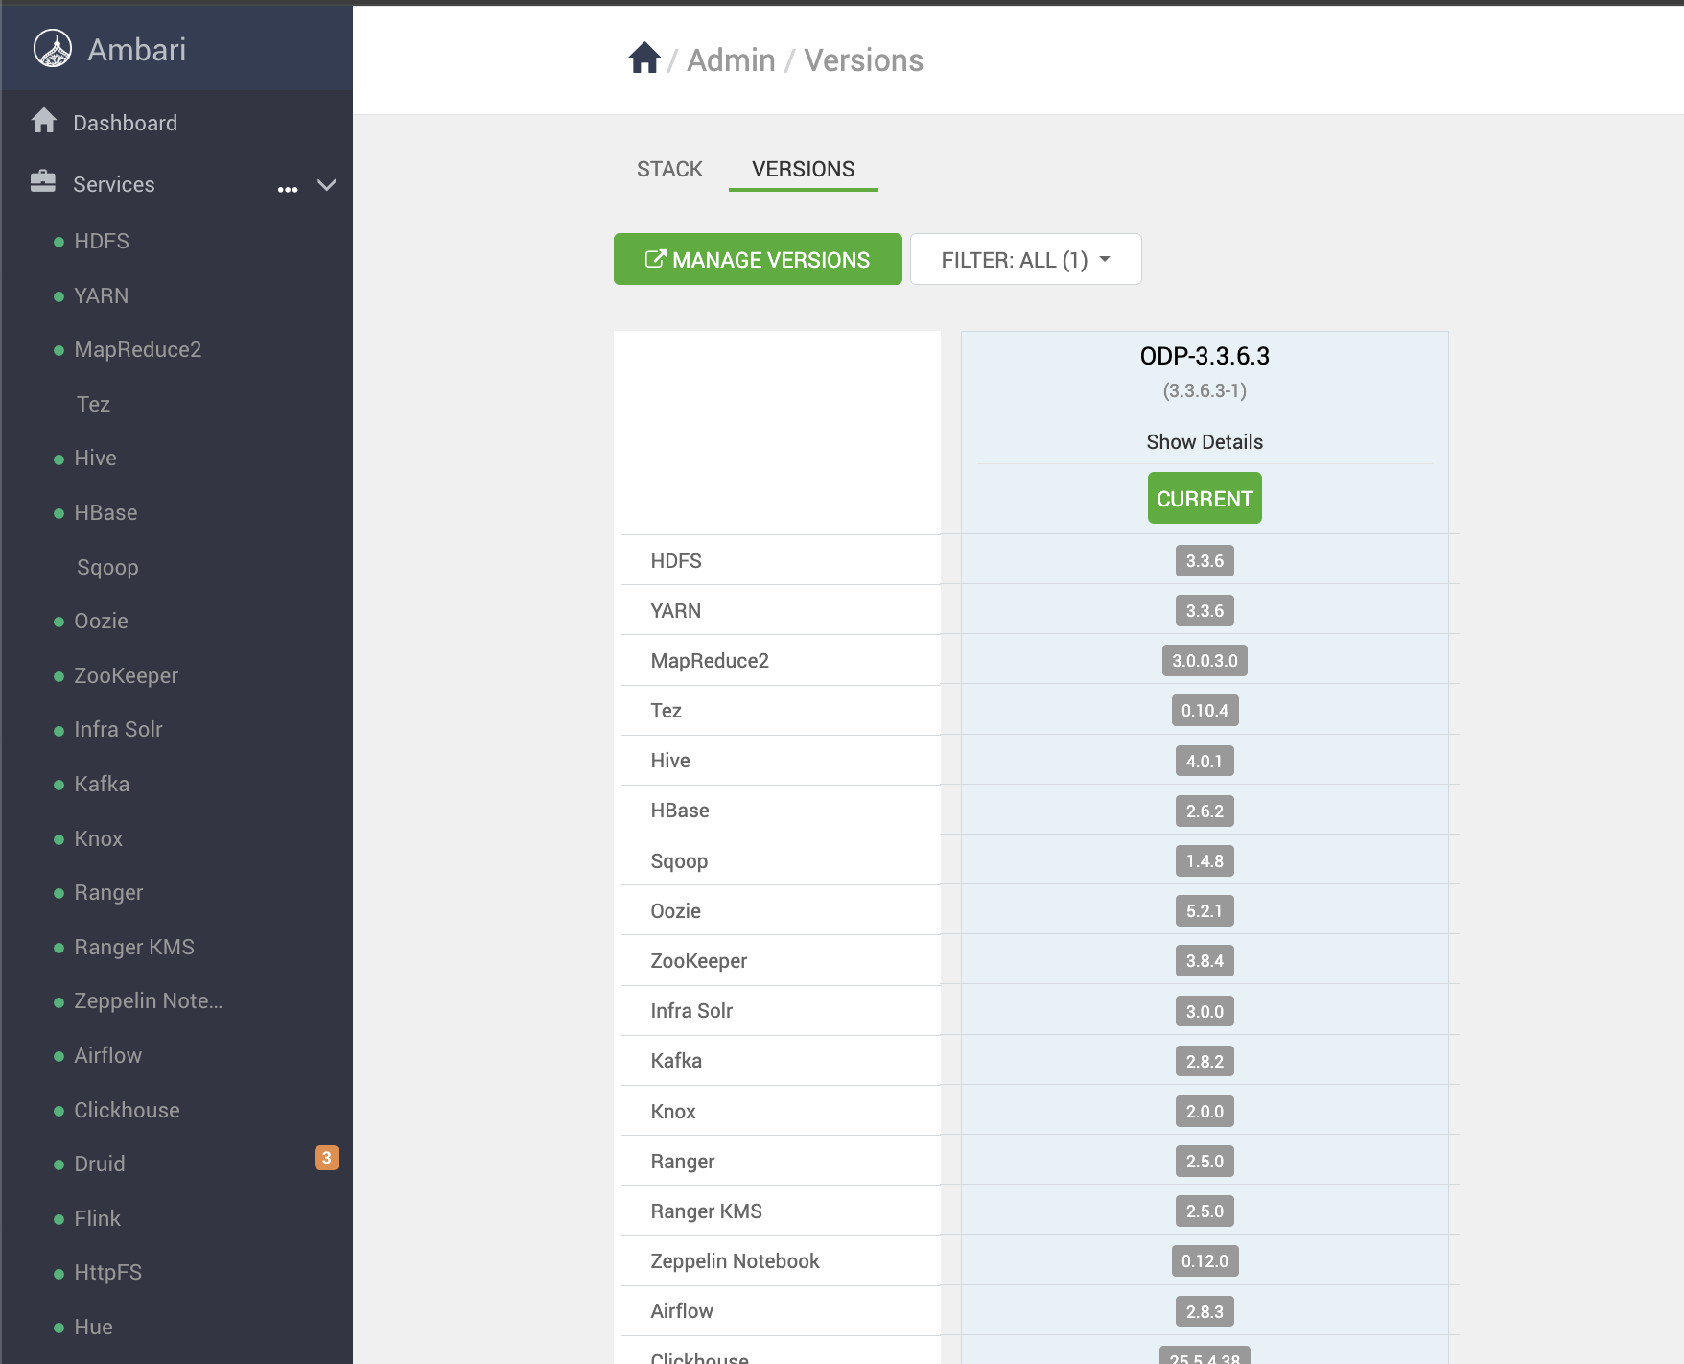
Task: Open ZooKeeper service in sidebar
Action: point(127,675)
